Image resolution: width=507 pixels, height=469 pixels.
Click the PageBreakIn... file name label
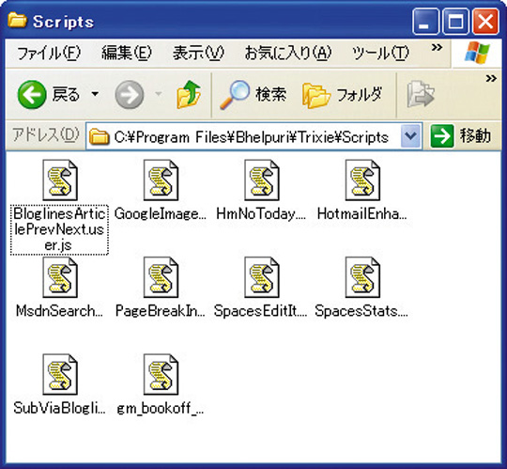pos(161,311)
